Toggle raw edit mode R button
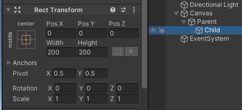 pyautogui.click(x=131, y=52)
